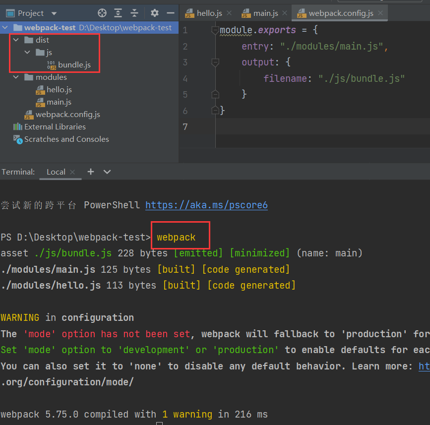Add a new terminal session with plus
The width and height of the screenshot is (430, 425).
point(90,172)
